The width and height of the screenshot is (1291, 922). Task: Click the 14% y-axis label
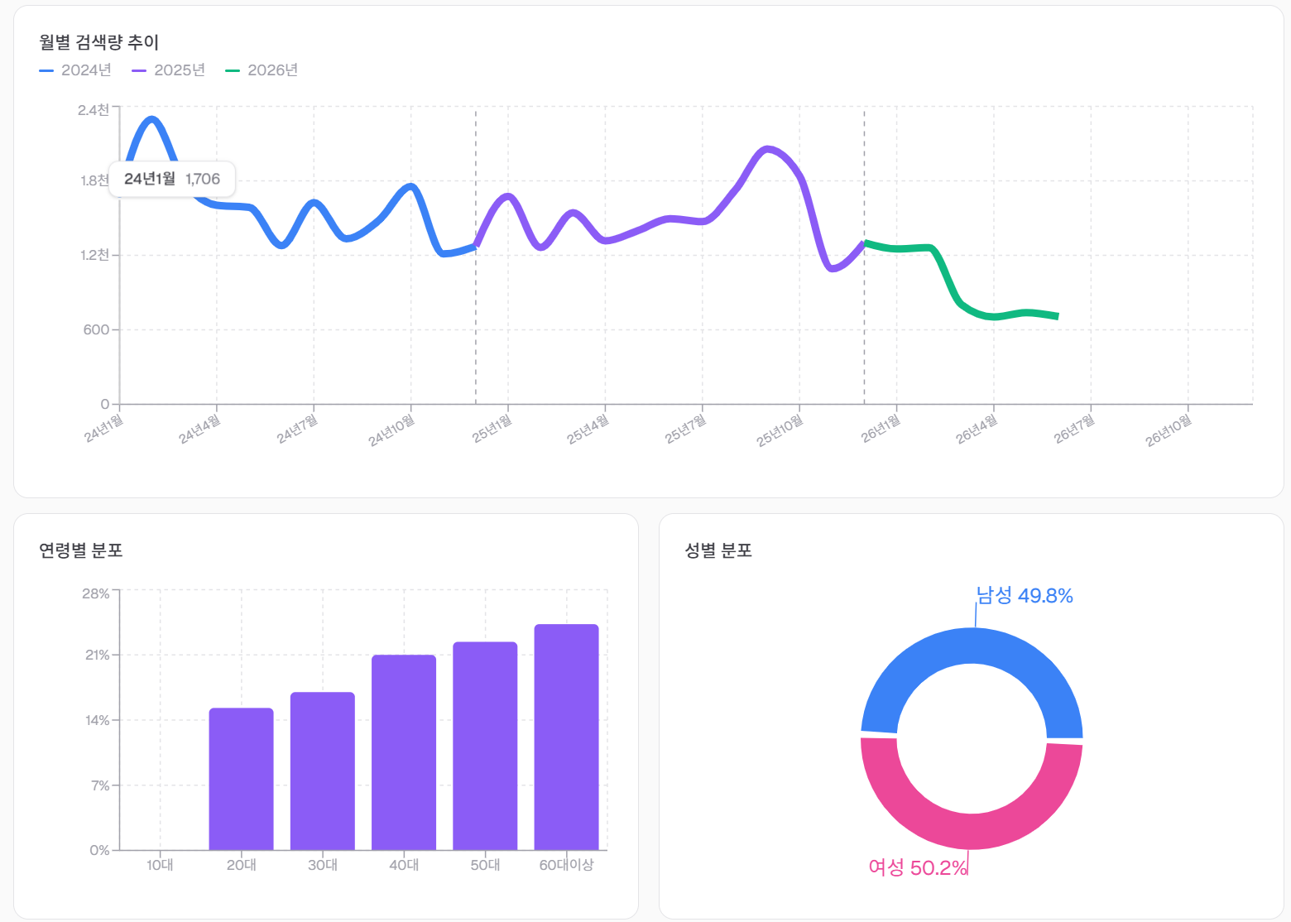pyautogui.click(x=97, y=720)
